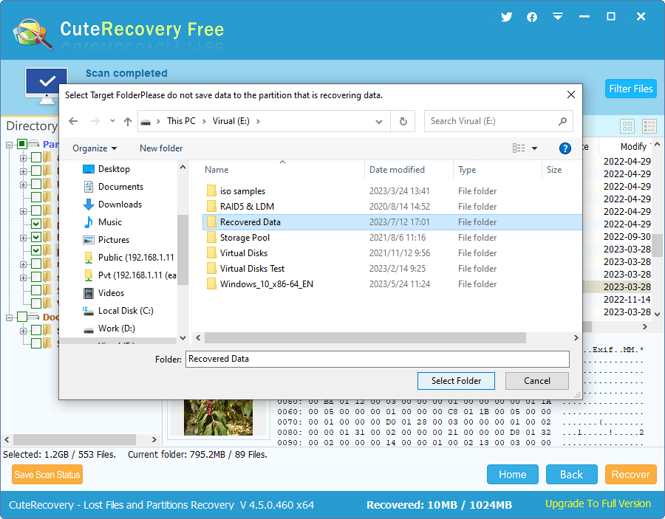This screenshot has height=519, width=665.
Task: Click the Filter Files button
Action: 630,89
